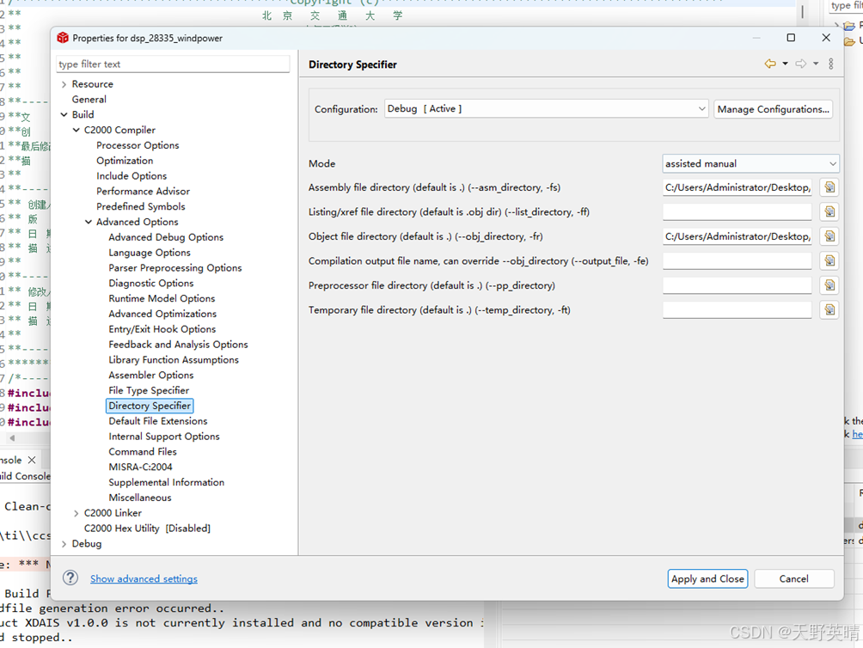Click the Preprocessor file directory field
Viewport: 863px width, 648px height.
[737, 285]
